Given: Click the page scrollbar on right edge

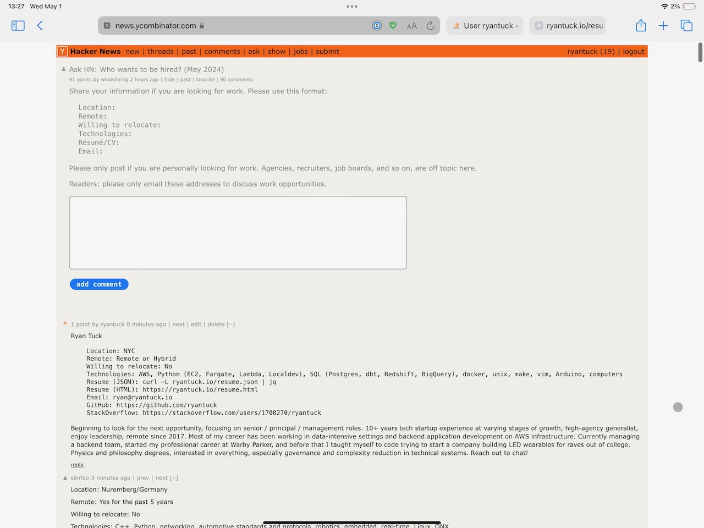Looking at the screenshot, I should coord(700,52).
